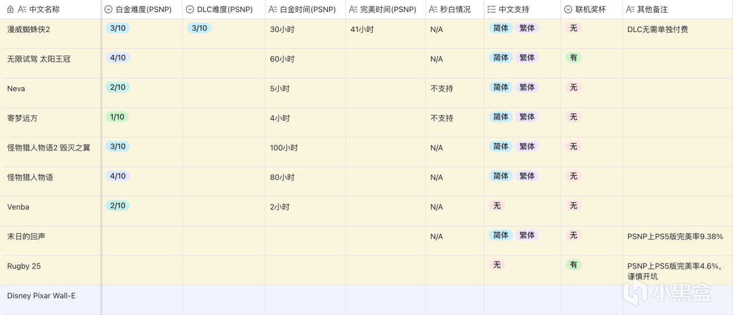Click the 无 中文支持 tag for Rugby 25

(496, 265)
